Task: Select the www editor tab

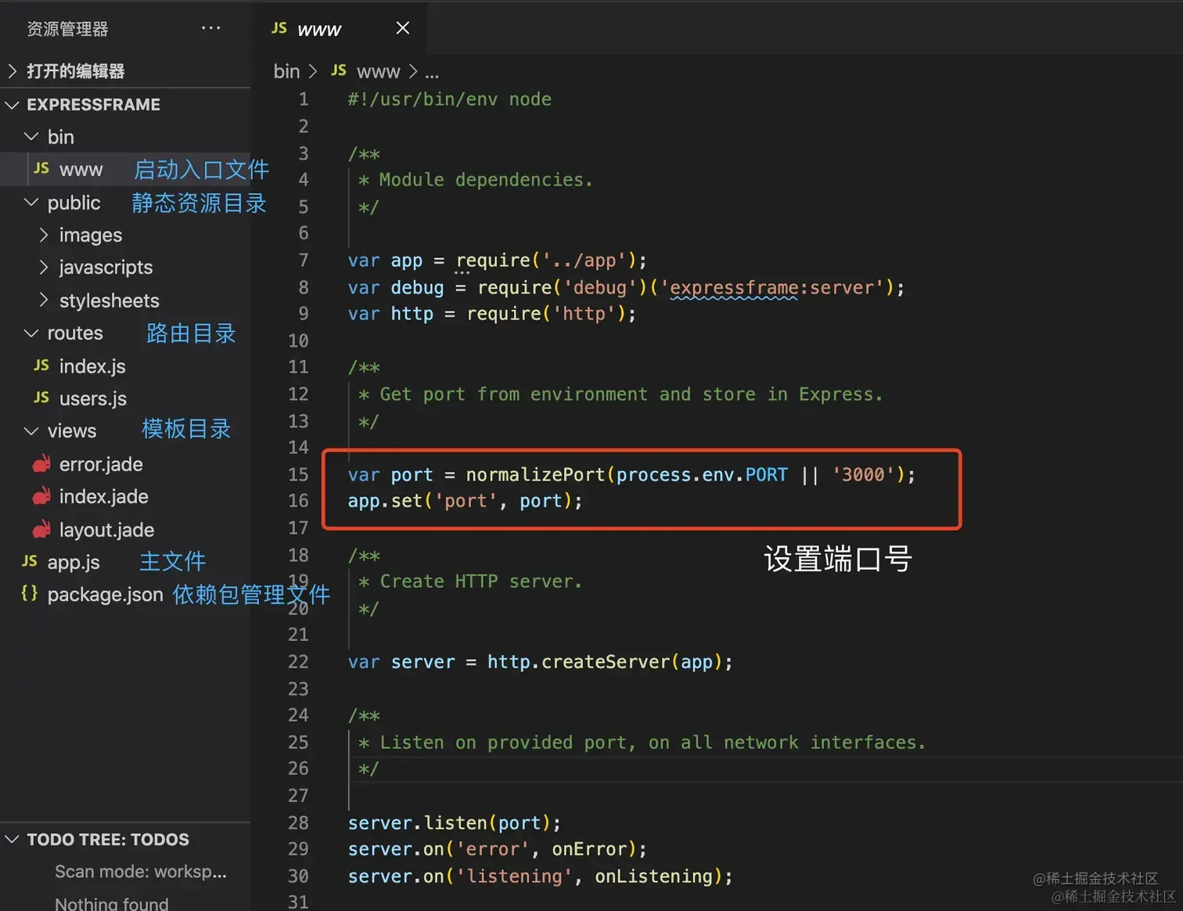Action: tap(340, 28)
